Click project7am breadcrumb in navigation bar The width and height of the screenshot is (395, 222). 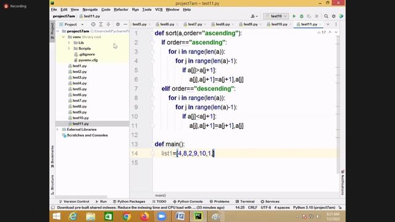tap(64, 16)
